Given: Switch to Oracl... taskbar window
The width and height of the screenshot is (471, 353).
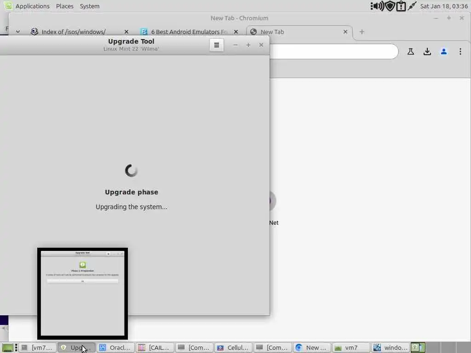Looking at the screenshot, I should click(x=115, y=347).
